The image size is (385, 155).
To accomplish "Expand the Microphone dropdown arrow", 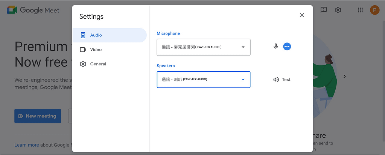I will click(x=243, y=47).
